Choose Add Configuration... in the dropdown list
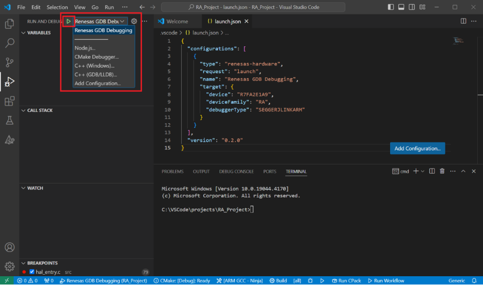This screenshot has height=285, width=483. [x=98, y=83]
